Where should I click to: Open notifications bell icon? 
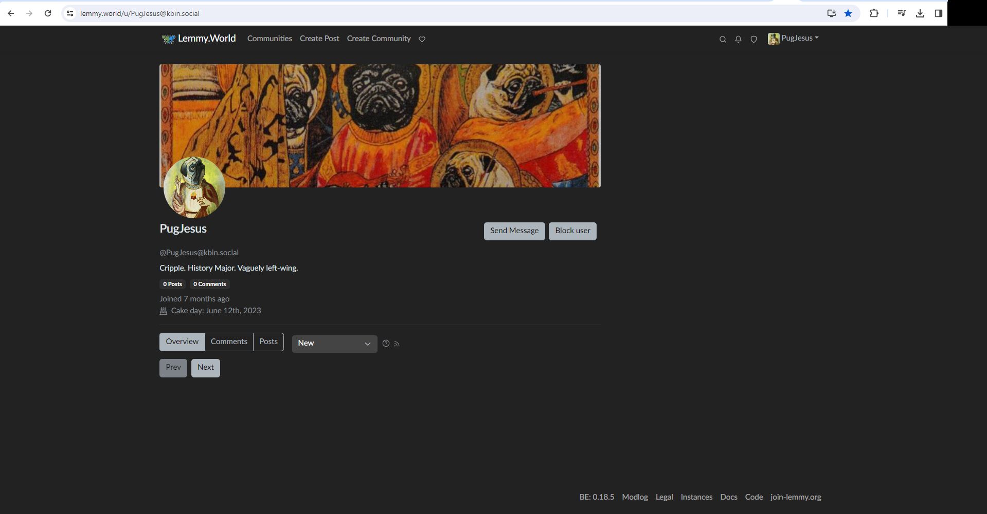click(738, 39)
